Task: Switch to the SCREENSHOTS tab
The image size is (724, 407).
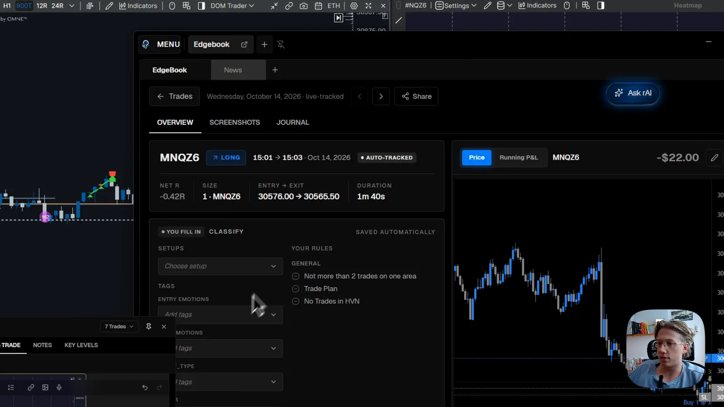Action: point(234,123)
